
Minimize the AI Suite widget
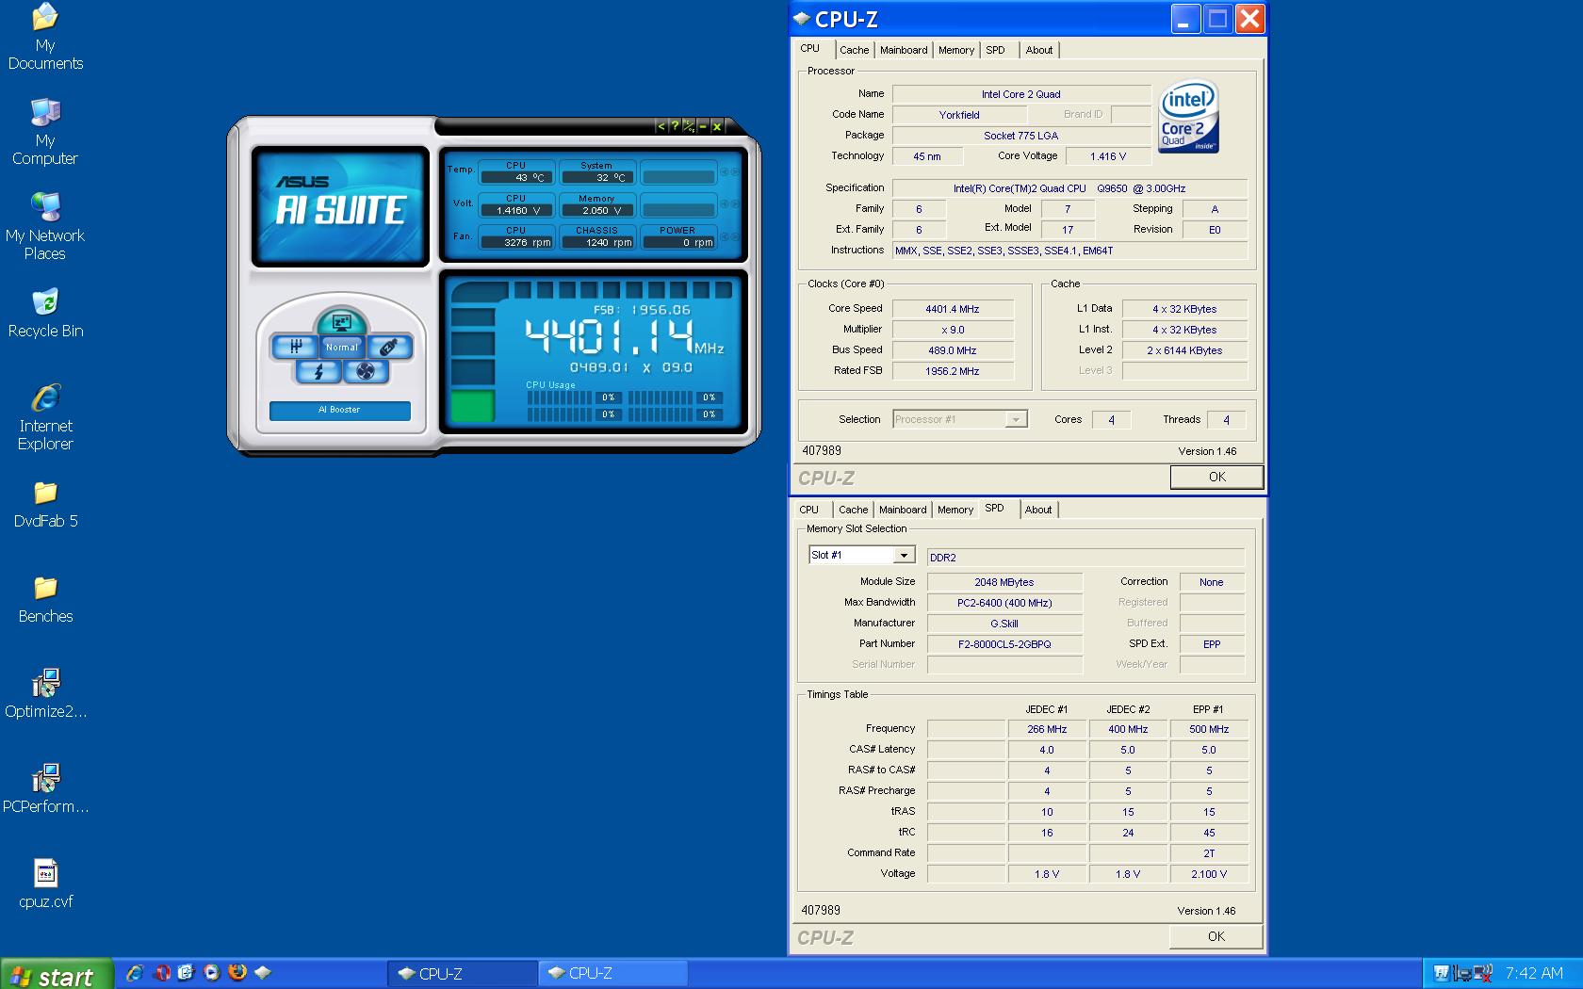pos(703,126)
